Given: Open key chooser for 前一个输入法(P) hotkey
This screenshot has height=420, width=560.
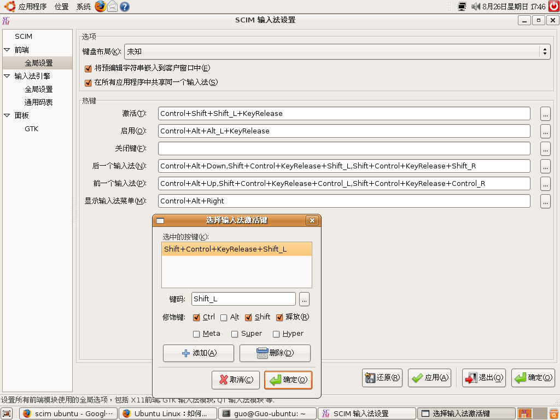Looking at the screenshot, I should 545,184.
